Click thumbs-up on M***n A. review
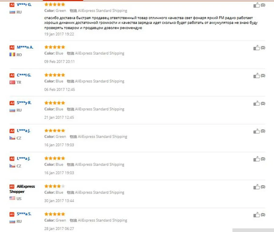Screen dimensions: 274x232 257,48
